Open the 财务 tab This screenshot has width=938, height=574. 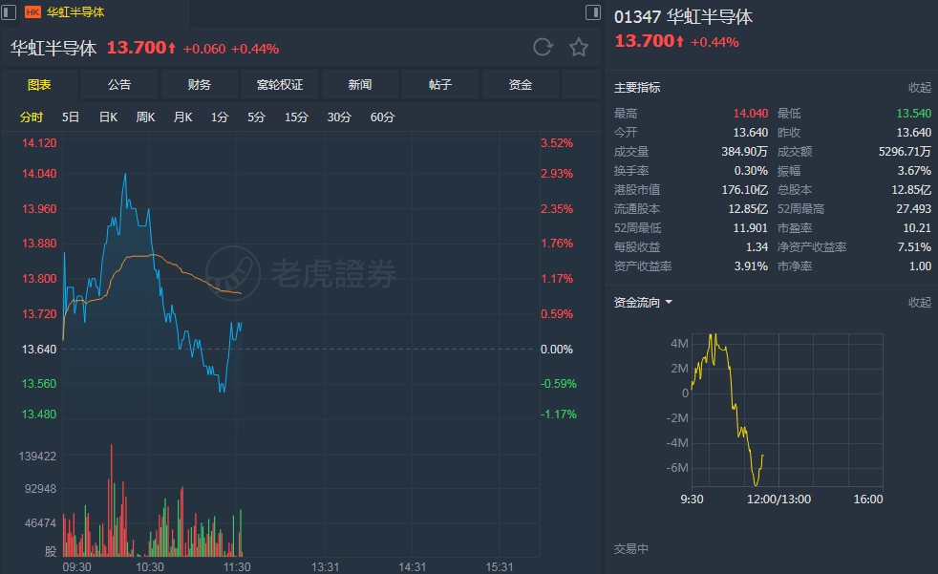(200, 85)
